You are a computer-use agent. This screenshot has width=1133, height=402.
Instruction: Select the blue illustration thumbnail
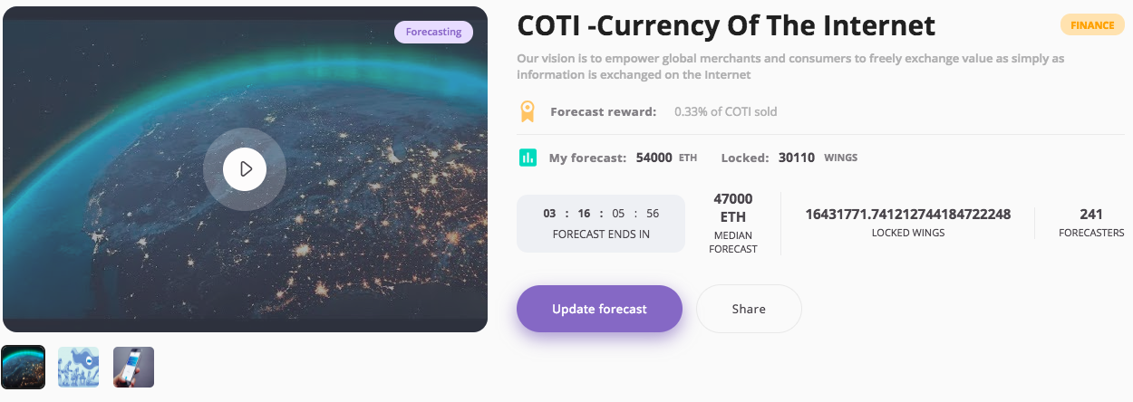click(78, 368)
